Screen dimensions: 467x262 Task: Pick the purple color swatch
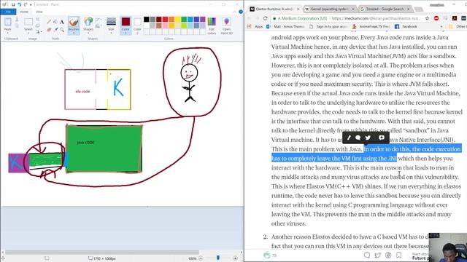pos(203,20)
